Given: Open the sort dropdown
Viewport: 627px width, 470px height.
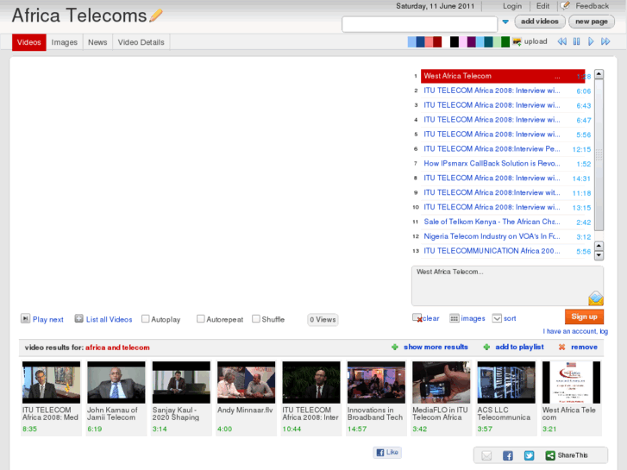Looking at the screenshot, I should tap(497, 318).
